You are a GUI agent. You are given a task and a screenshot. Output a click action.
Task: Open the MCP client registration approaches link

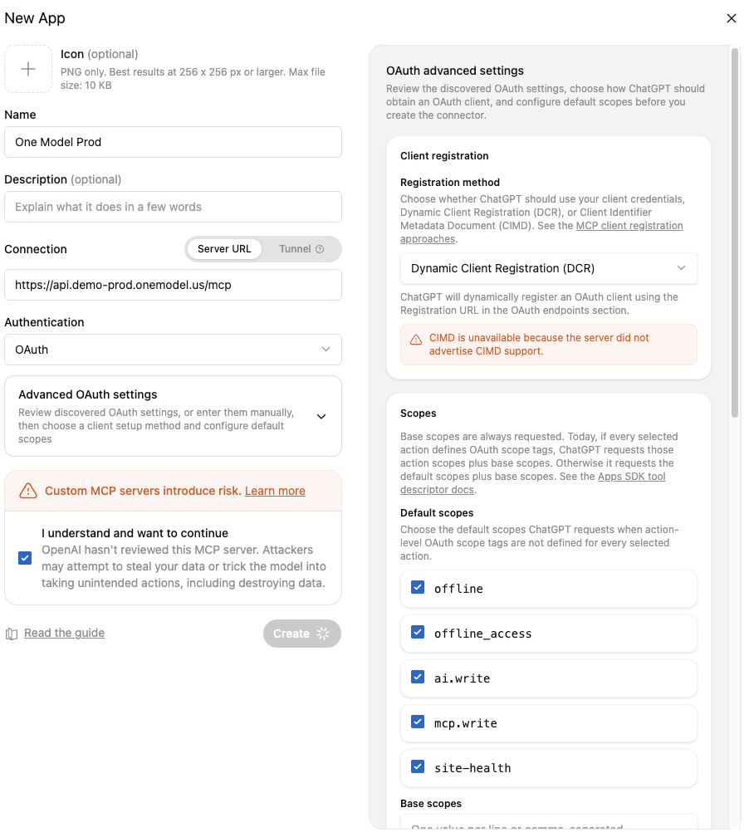541,232
